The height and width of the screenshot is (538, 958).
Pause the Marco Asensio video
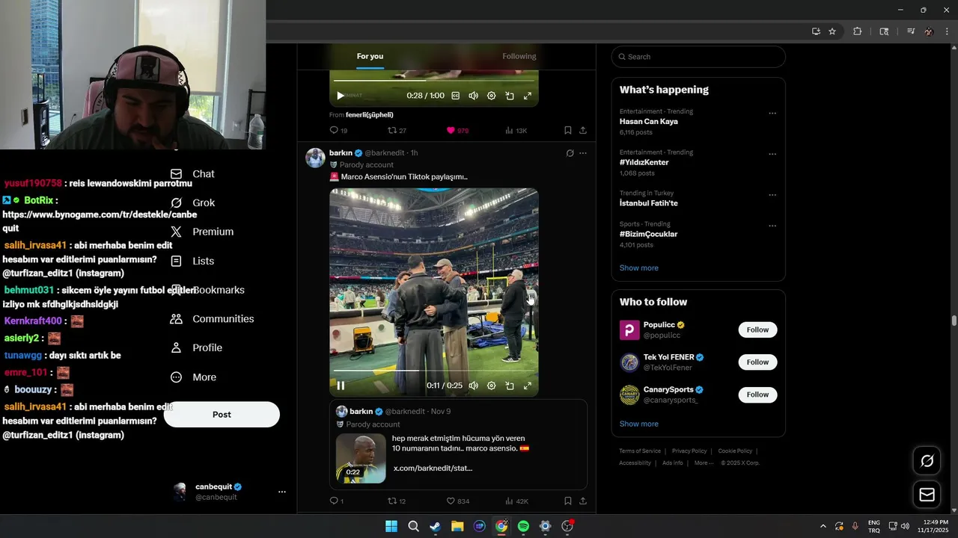(341, 386)
